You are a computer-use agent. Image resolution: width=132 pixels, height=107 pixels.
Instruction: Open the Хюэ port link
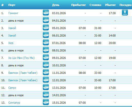pyautogui.click(x=11, y=43)
